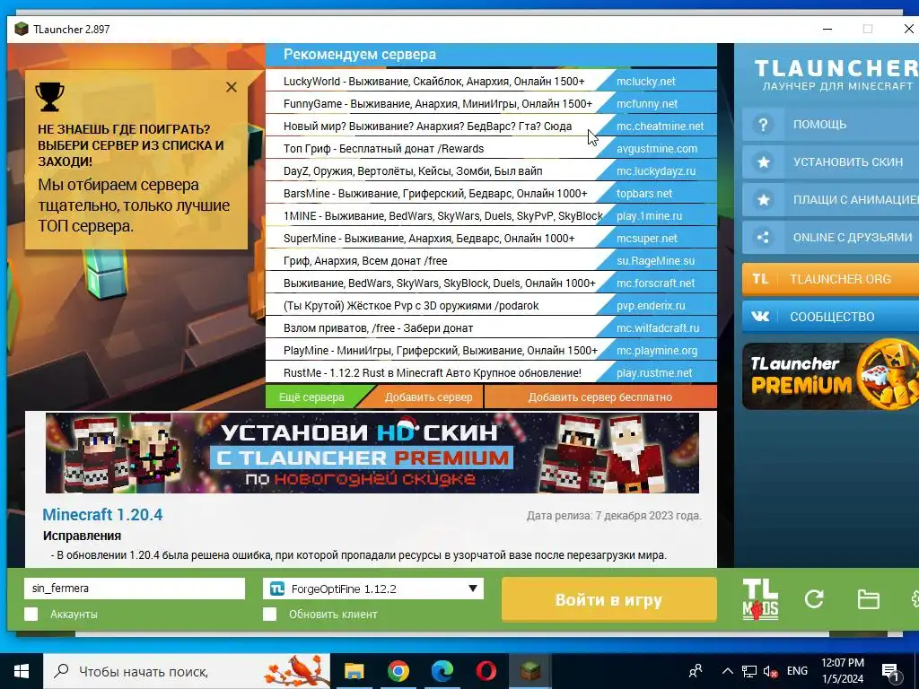Click the taskbar search box
919x689 pixels.
point(187,671)
